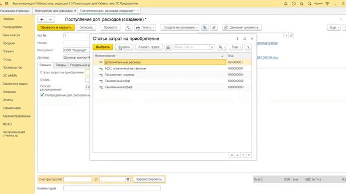Click the printer icon on Печать
346x194 pixels.
138,27
